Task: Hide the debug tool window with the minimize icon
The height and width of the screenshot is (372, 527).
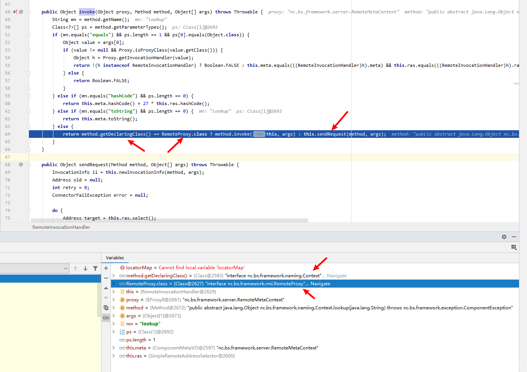Action: (514, 237)
